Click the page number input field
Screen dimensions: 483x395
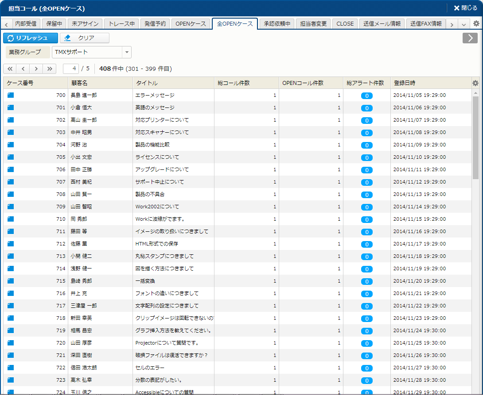click(71, 69)
